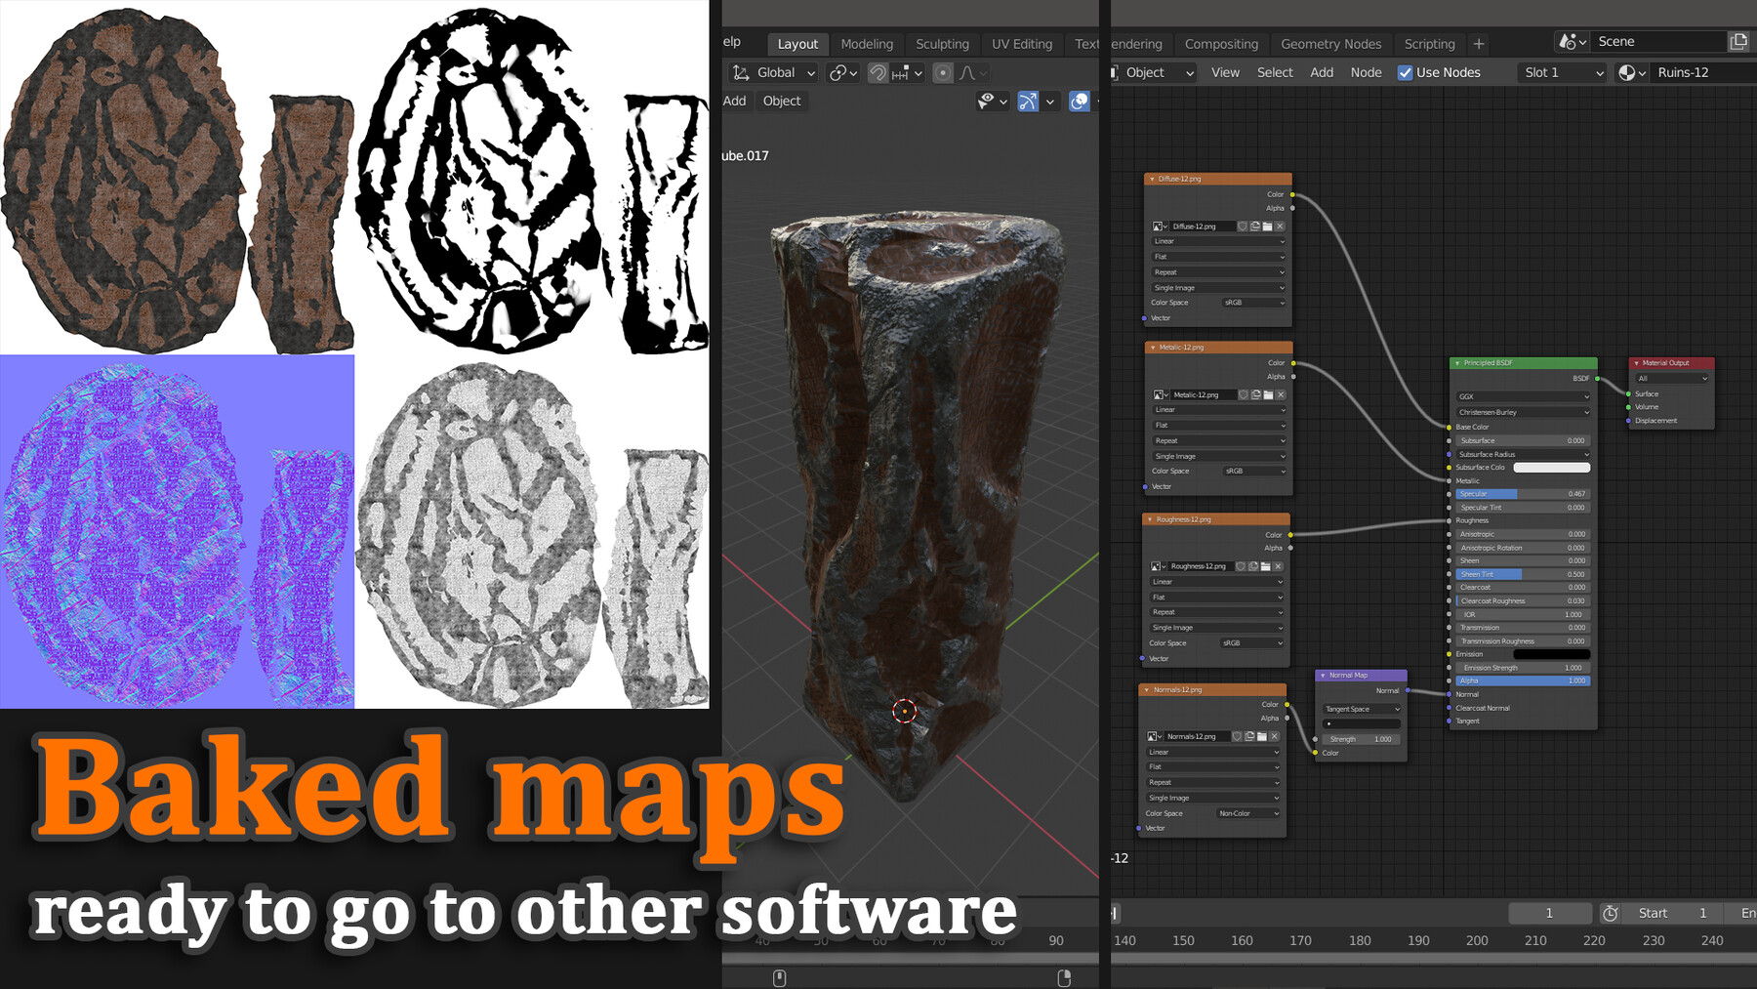1757x989 pixels.
Task: Toggle show gizmo icon in viewport
Action: click(1028, 101)
